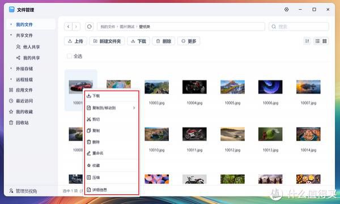340x204 pixels.
Task: Click the star icon beside 收藏 in context menu
Action: (89, 165)
